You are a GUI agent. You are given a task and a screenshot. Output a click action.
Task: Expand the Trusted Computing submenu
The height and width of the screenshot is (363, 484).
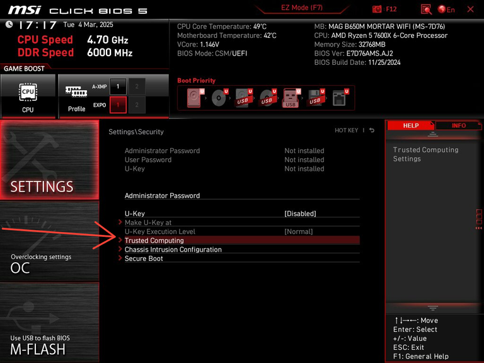[x=154, y=241]
